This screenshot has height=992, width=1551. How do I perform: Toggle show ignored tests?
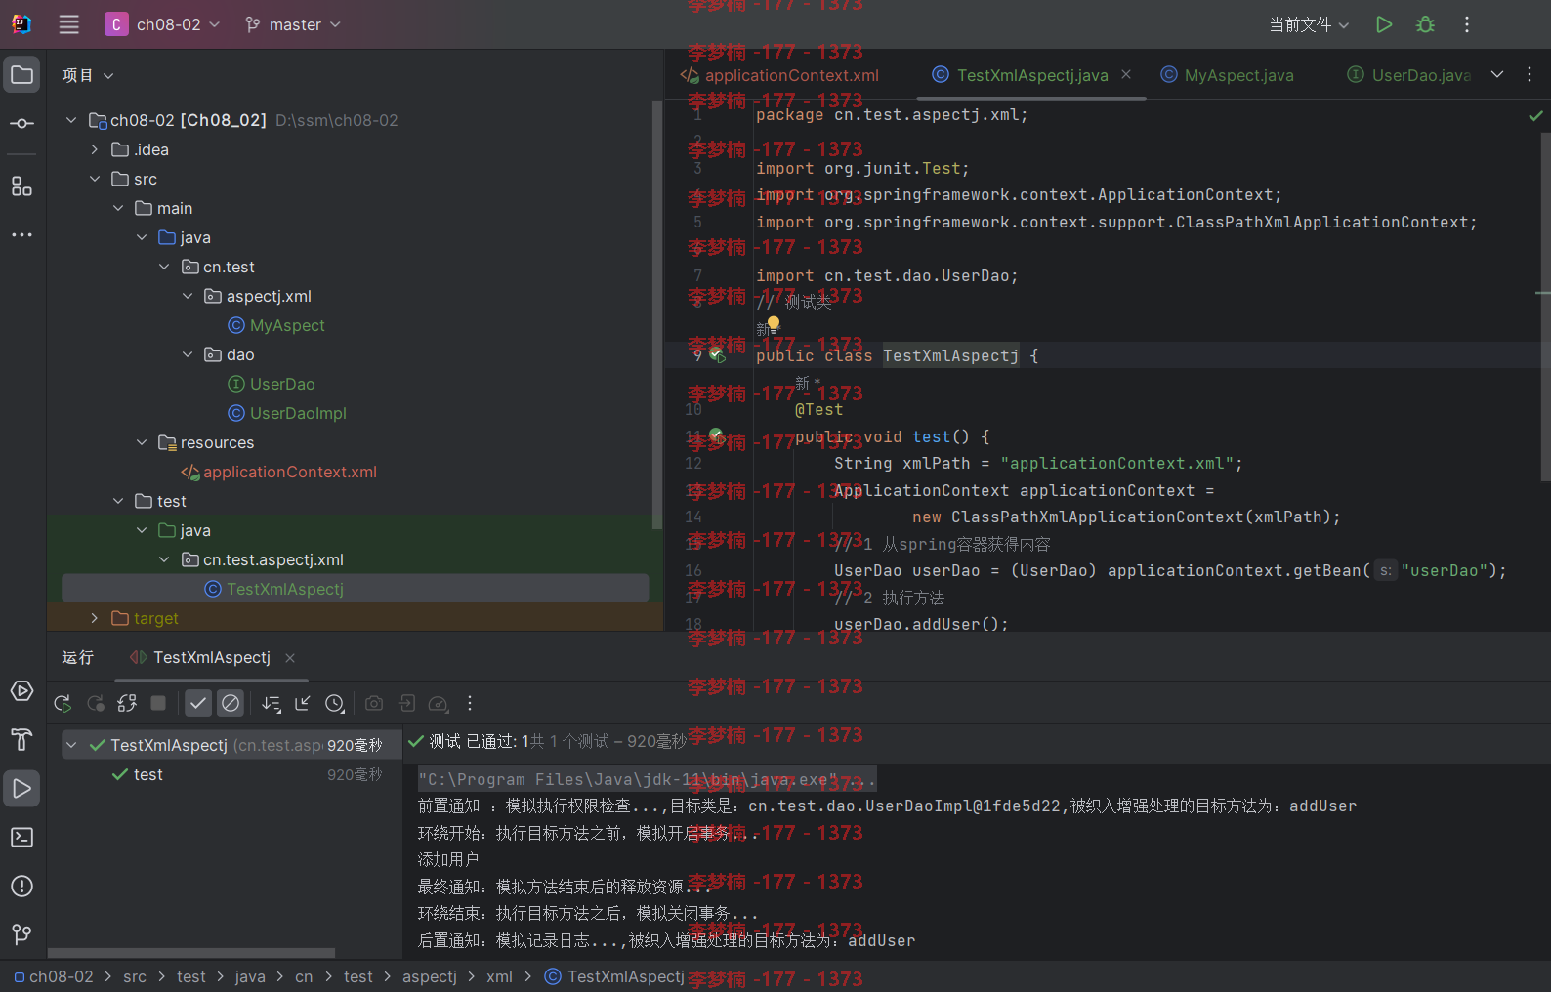pos(231,703)
